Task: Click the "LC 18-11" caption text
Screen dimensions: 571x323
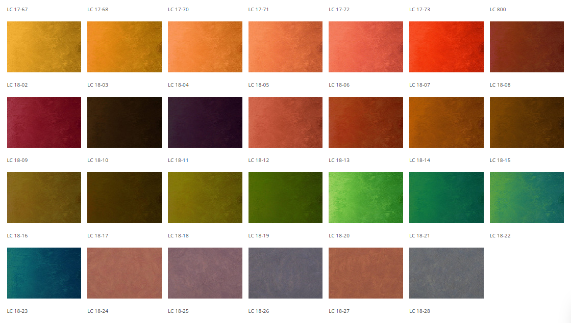Action: (x=178, y=160)
